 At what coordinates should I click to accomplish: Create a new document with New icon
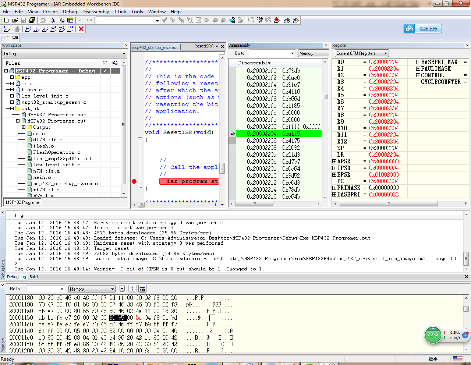point(6,20)
